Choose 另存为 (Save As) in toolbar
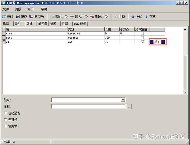 coord(37,17)
